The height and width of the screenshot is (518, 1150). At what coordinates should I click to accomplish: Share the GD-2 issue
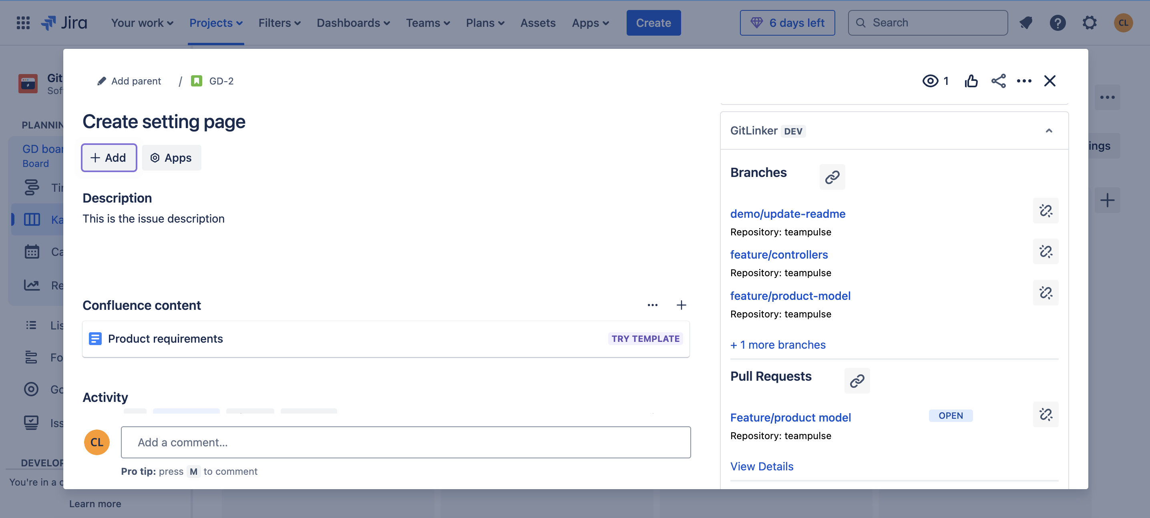point(999,81)
